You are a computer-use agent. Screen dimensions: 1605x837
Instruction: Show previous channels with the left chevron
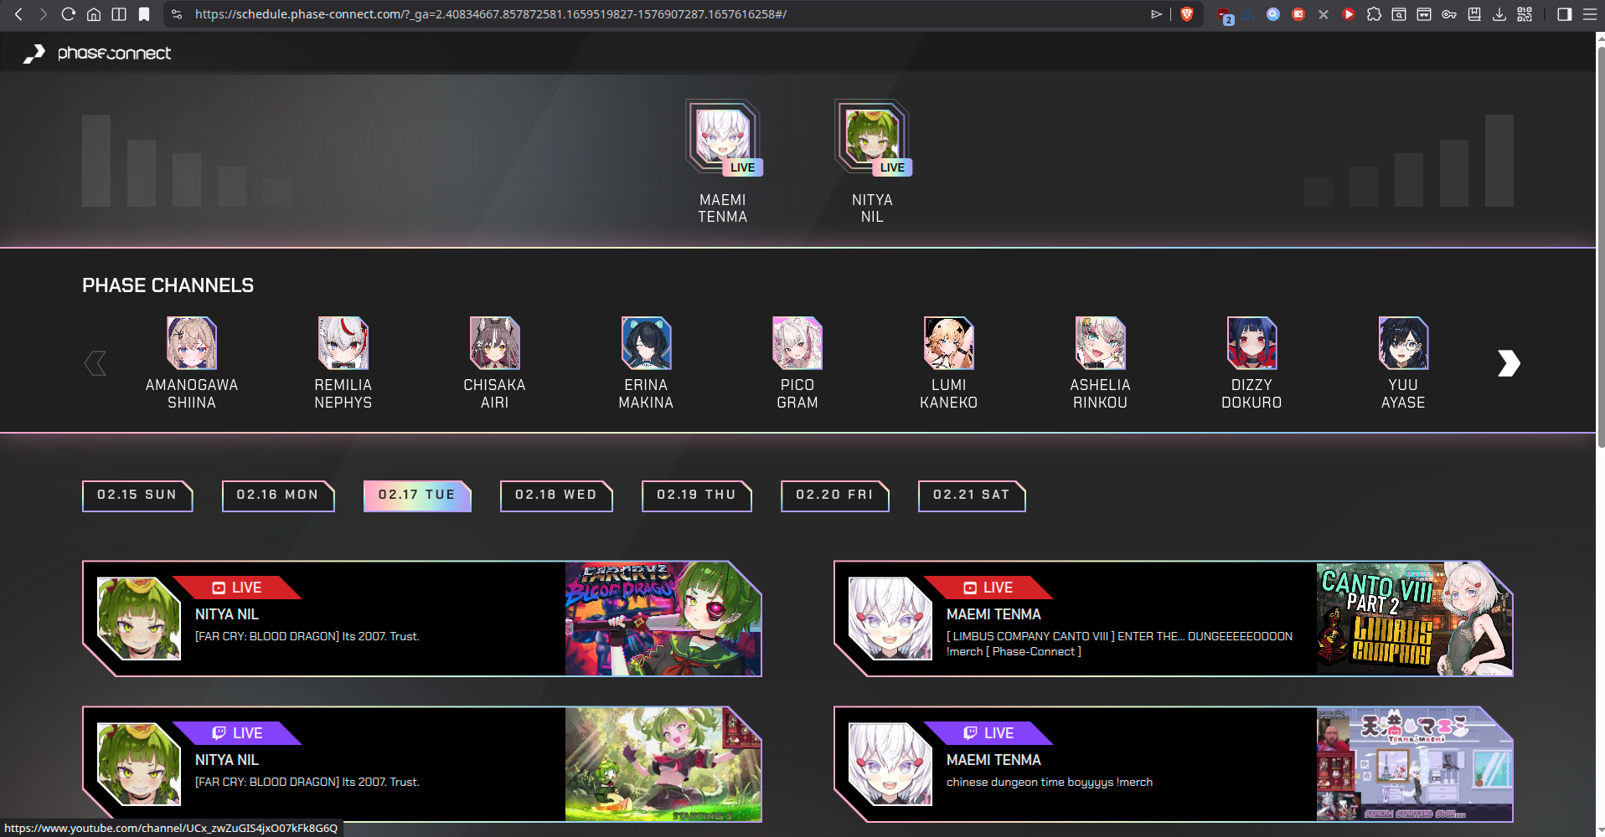95,363
